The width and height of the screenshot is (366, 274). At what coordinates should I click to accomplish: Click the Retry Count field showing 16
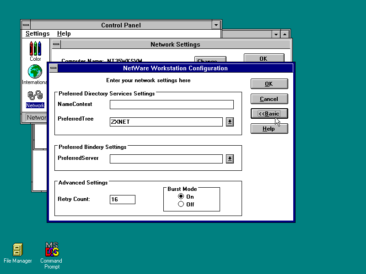pos(123,200)
